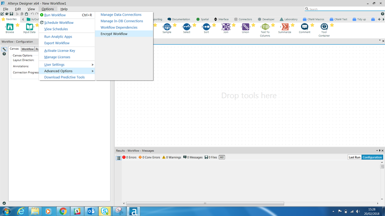Choose Workflow Dependencies
This screenshot has height=216, width=385.
click(x=124, y=27)
